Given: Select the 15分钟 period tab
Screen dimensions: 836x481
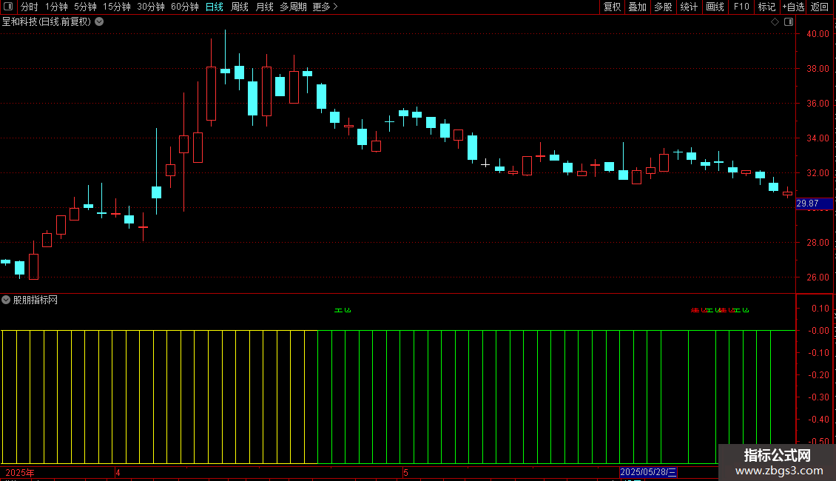Looking at the screenshot, I should (x=117, y=7).
